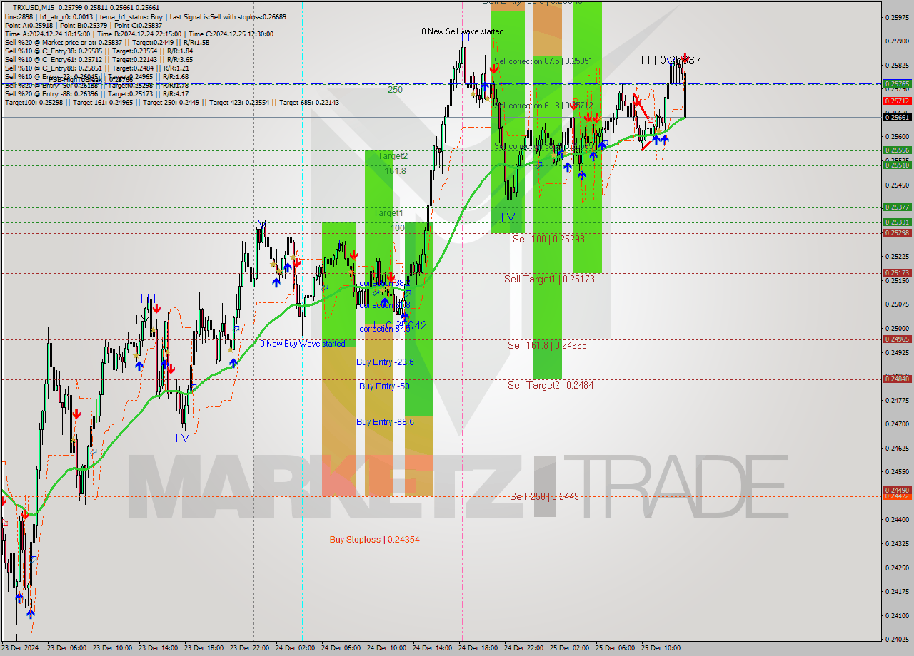Select the red 0.25173 price tag
Image resolution: width=914 pixels, height=656 pixels.
[897, 272]
